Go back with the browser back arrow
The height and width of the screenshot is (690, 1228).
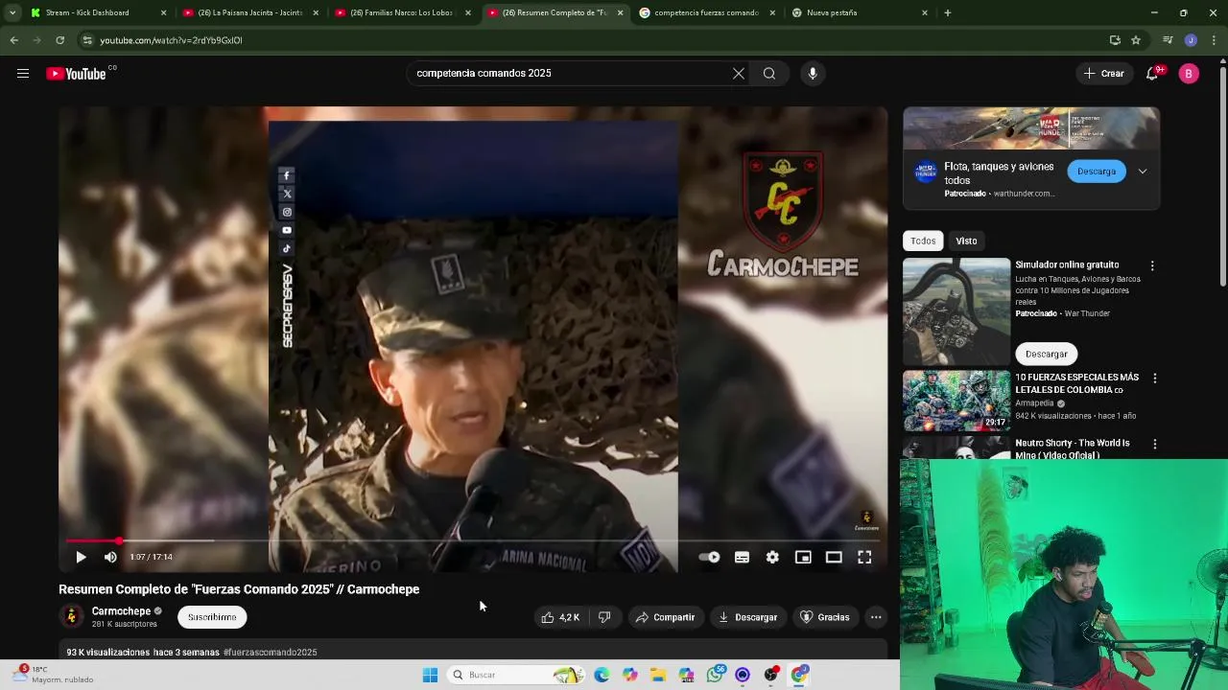13,40
